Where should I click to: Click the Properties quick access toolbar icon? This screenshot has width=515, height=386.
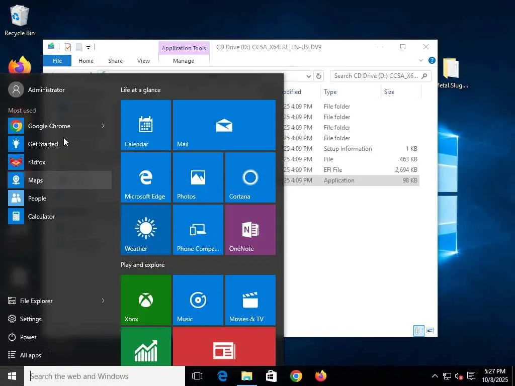pyautogui.click(x=68, y=47)
